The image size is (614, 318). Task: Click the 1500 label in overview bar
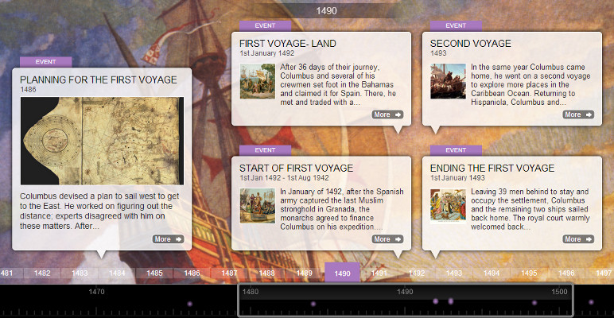pos(559,292)
